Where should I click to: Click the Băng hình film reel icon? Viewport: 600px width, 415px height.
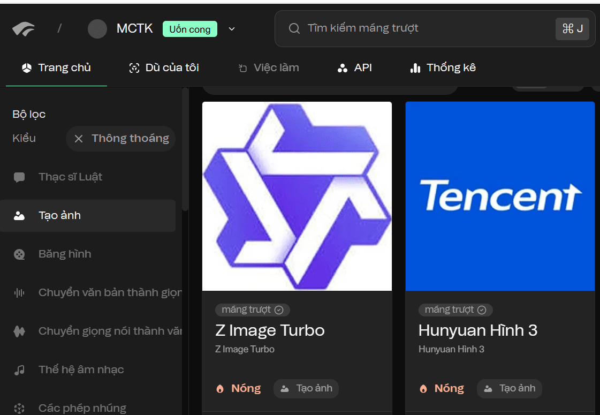[x=19, y=254]
